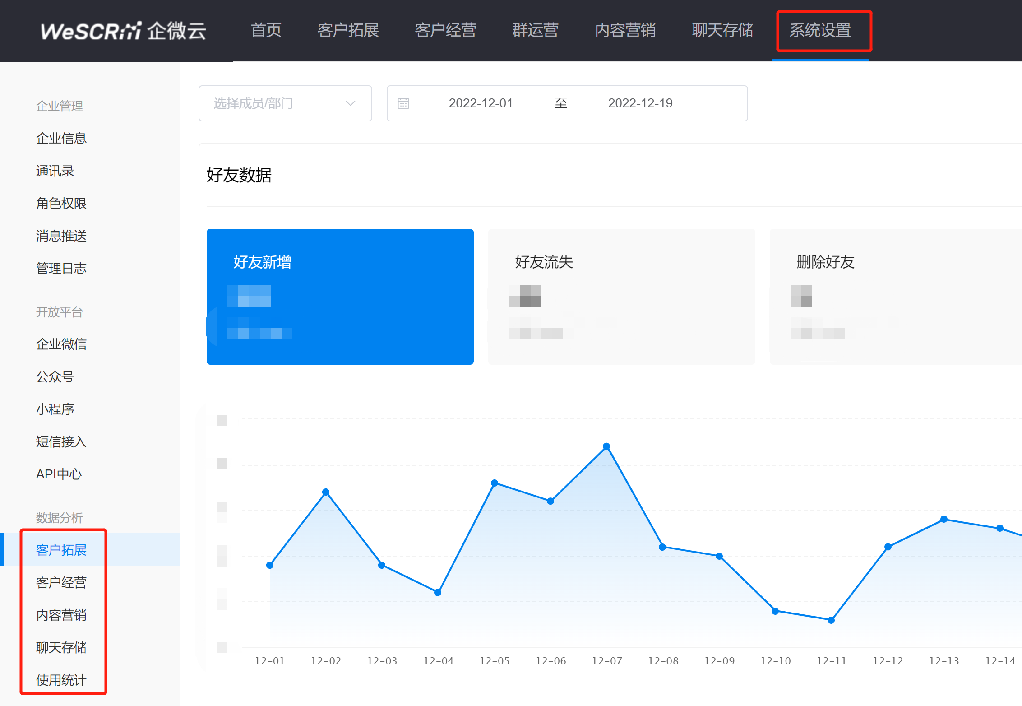This screenshot has width=1022, height=706.
Task: Select the 好友新增 data card
Action: [x=340, y=297]
